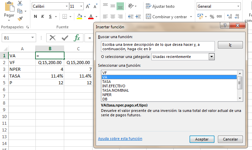Select NPER in the function list
This screenshot has height=150, width=252.
(x=107, y=95)
